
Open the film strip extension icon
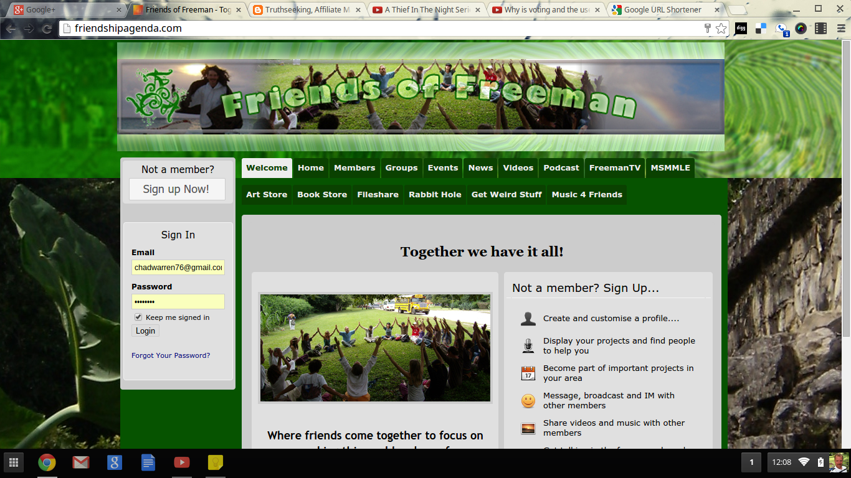[x=820, y=28]
